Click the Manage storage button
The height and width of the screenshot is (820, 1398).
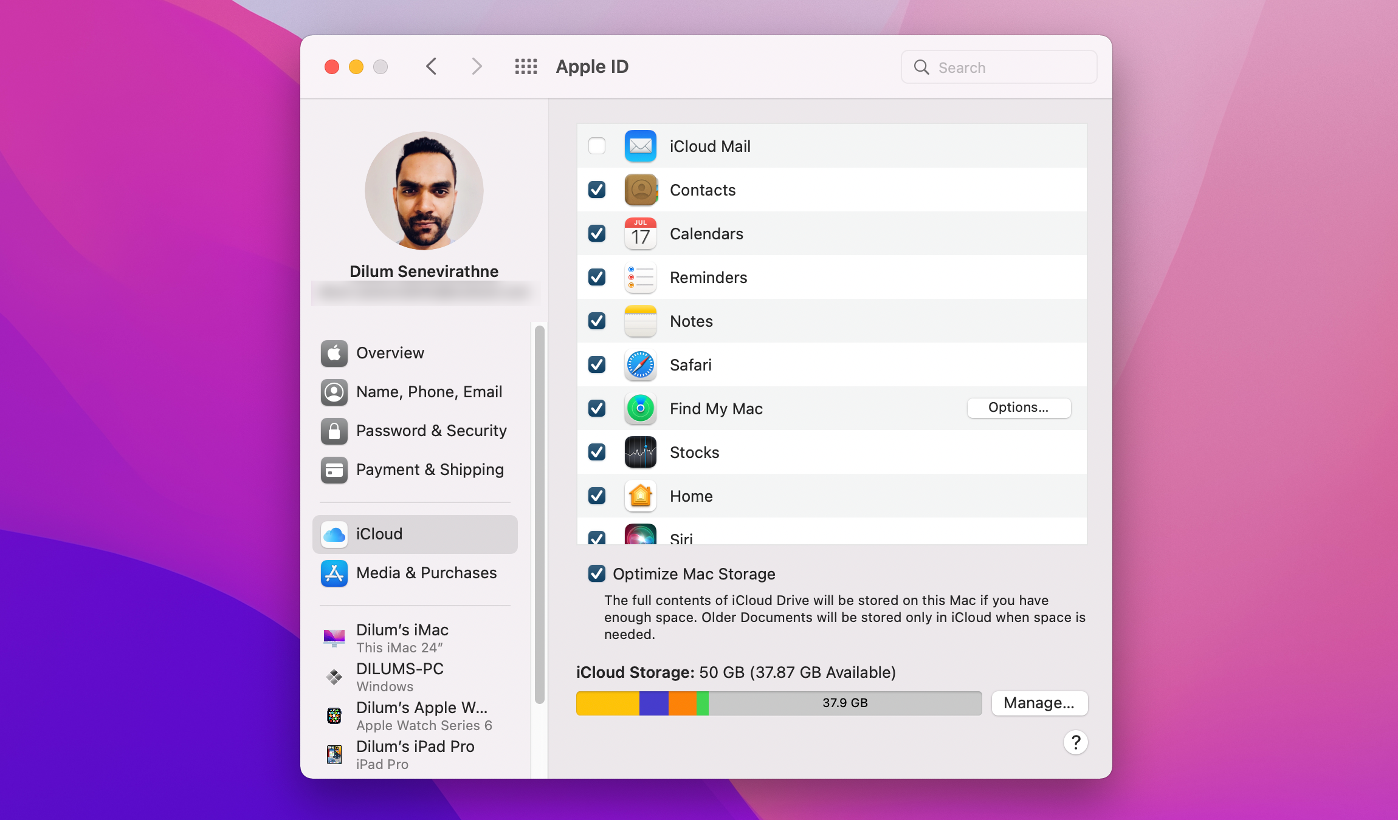click(x=1039, y=703)
